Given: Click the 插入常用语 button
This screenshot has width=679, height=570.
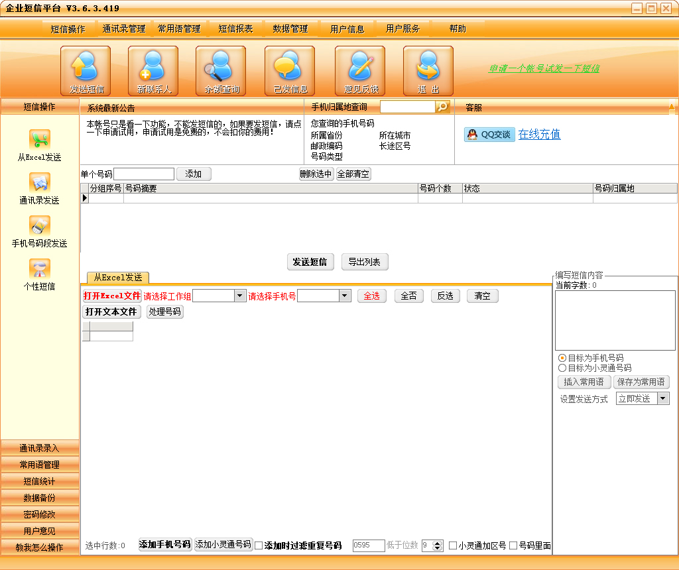Looking at the screenshot, I should click(x=584, y=382).
